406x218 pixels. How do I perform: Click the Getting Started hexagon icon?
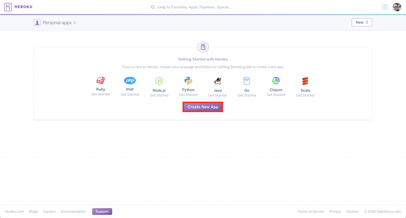pyautogui.click(x=203, y=47)
